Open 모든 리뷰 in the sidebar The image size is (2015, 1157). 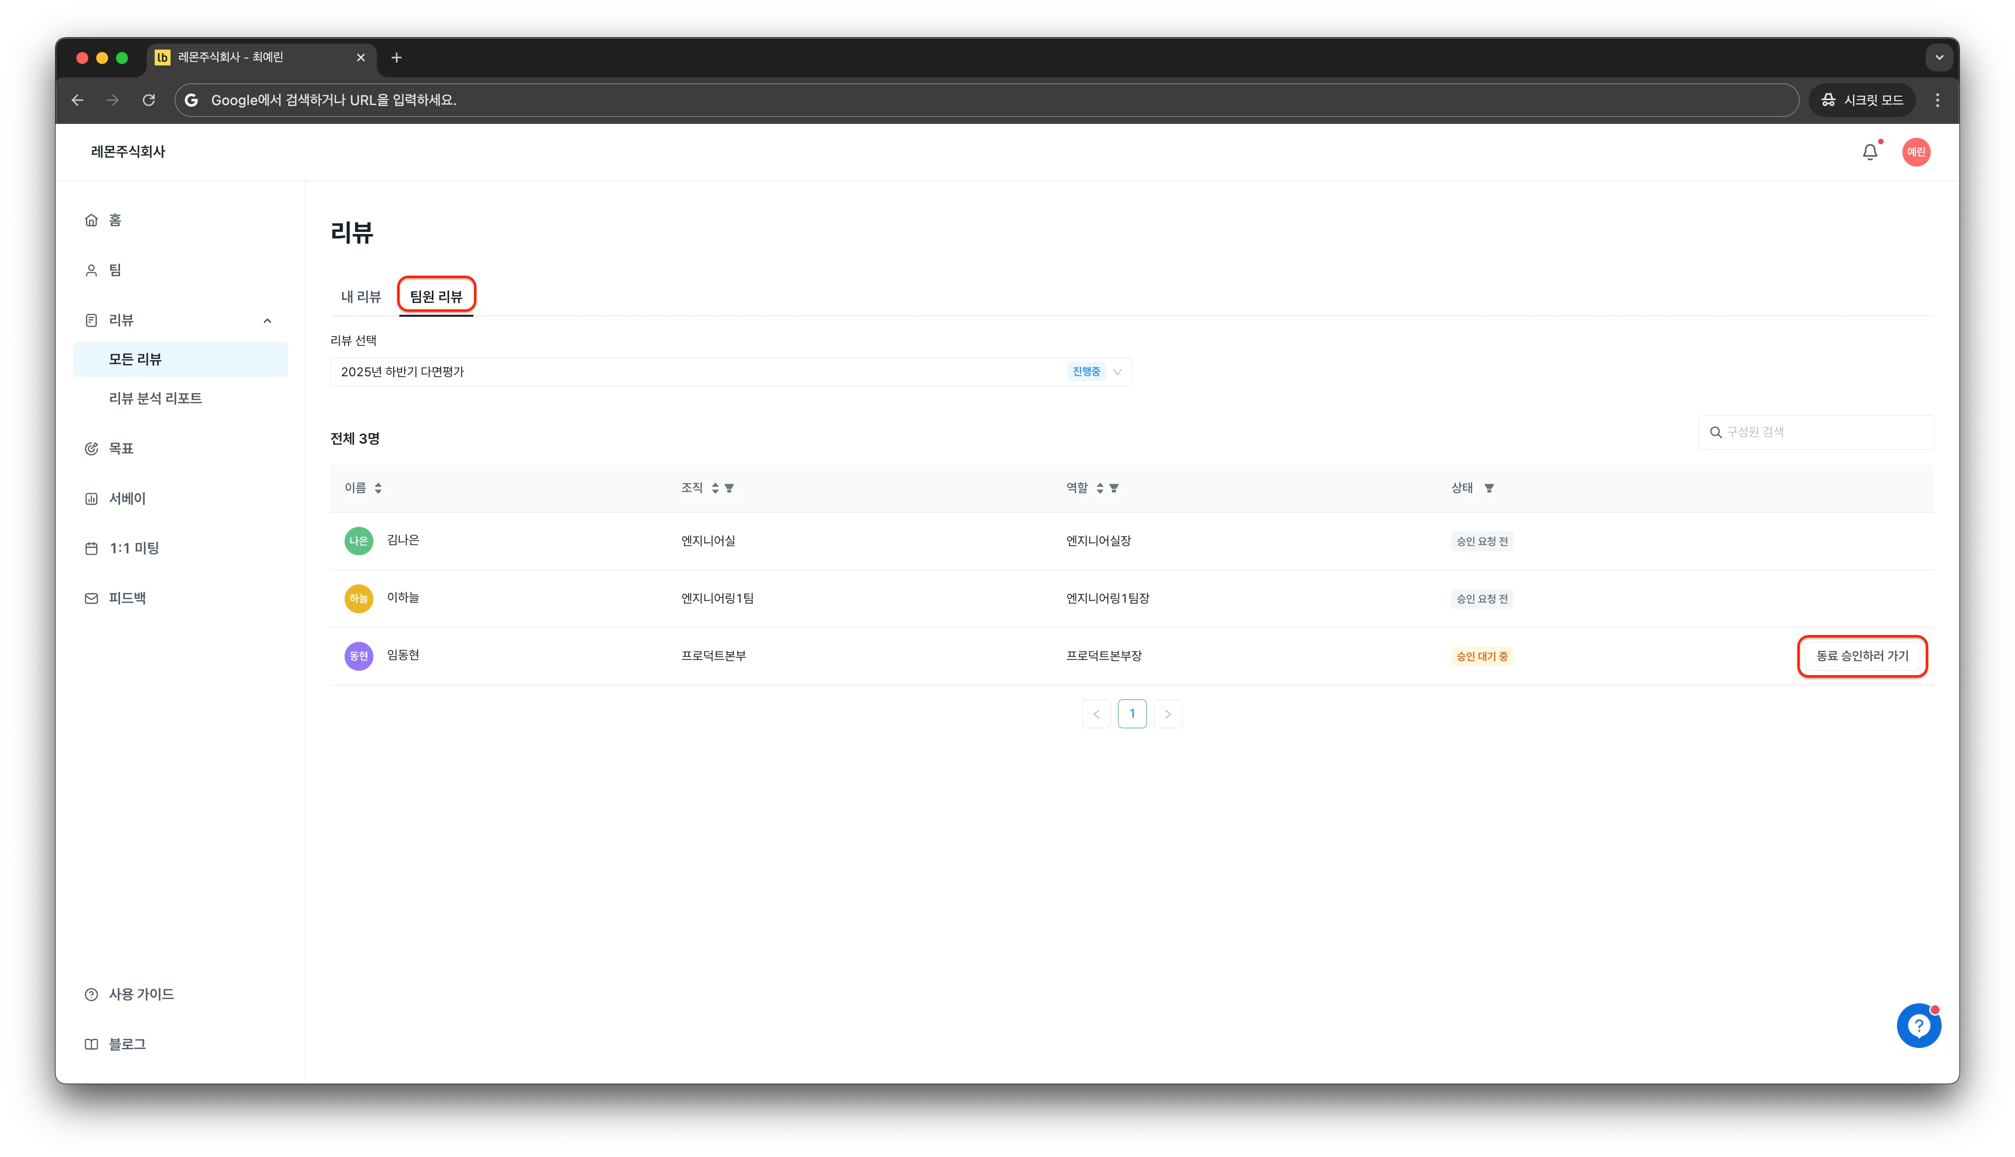pos(180,359)
